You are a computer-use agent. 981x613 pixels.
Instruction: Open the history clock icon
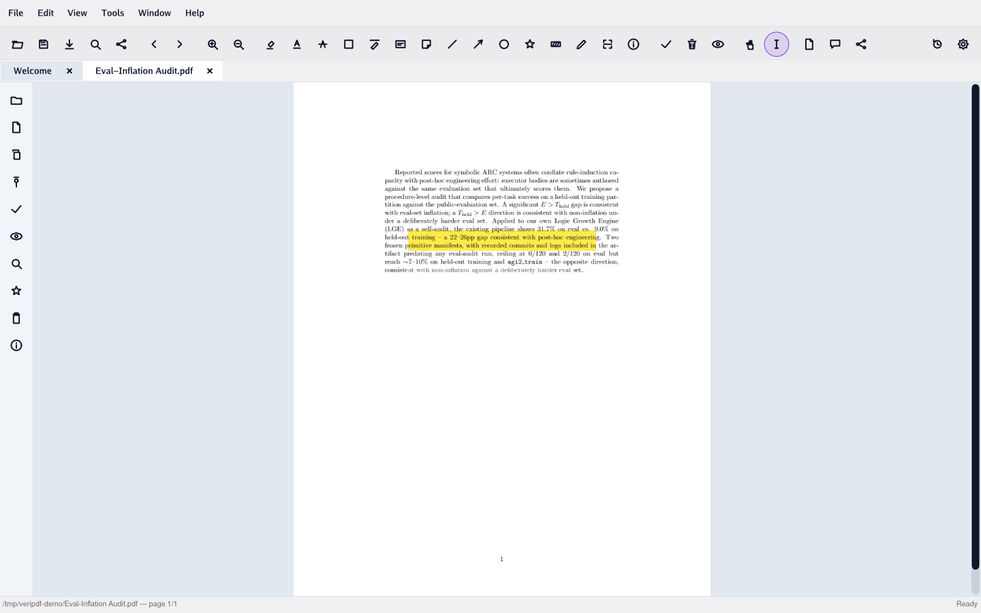click(937, 44)
